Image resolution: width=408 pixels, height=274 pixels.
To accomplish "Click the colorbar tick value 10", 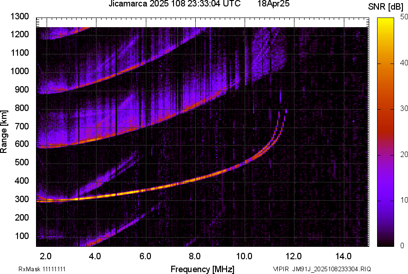I will (x=404, y=200).
